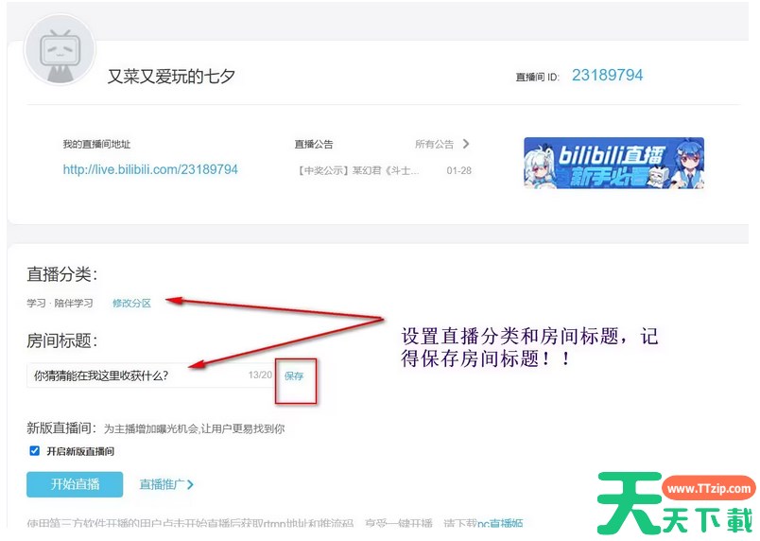This screenshot has height=541, width=760.
Task: Open the live.bilibili.com/23189794 room link
Action: coord(150,170)
